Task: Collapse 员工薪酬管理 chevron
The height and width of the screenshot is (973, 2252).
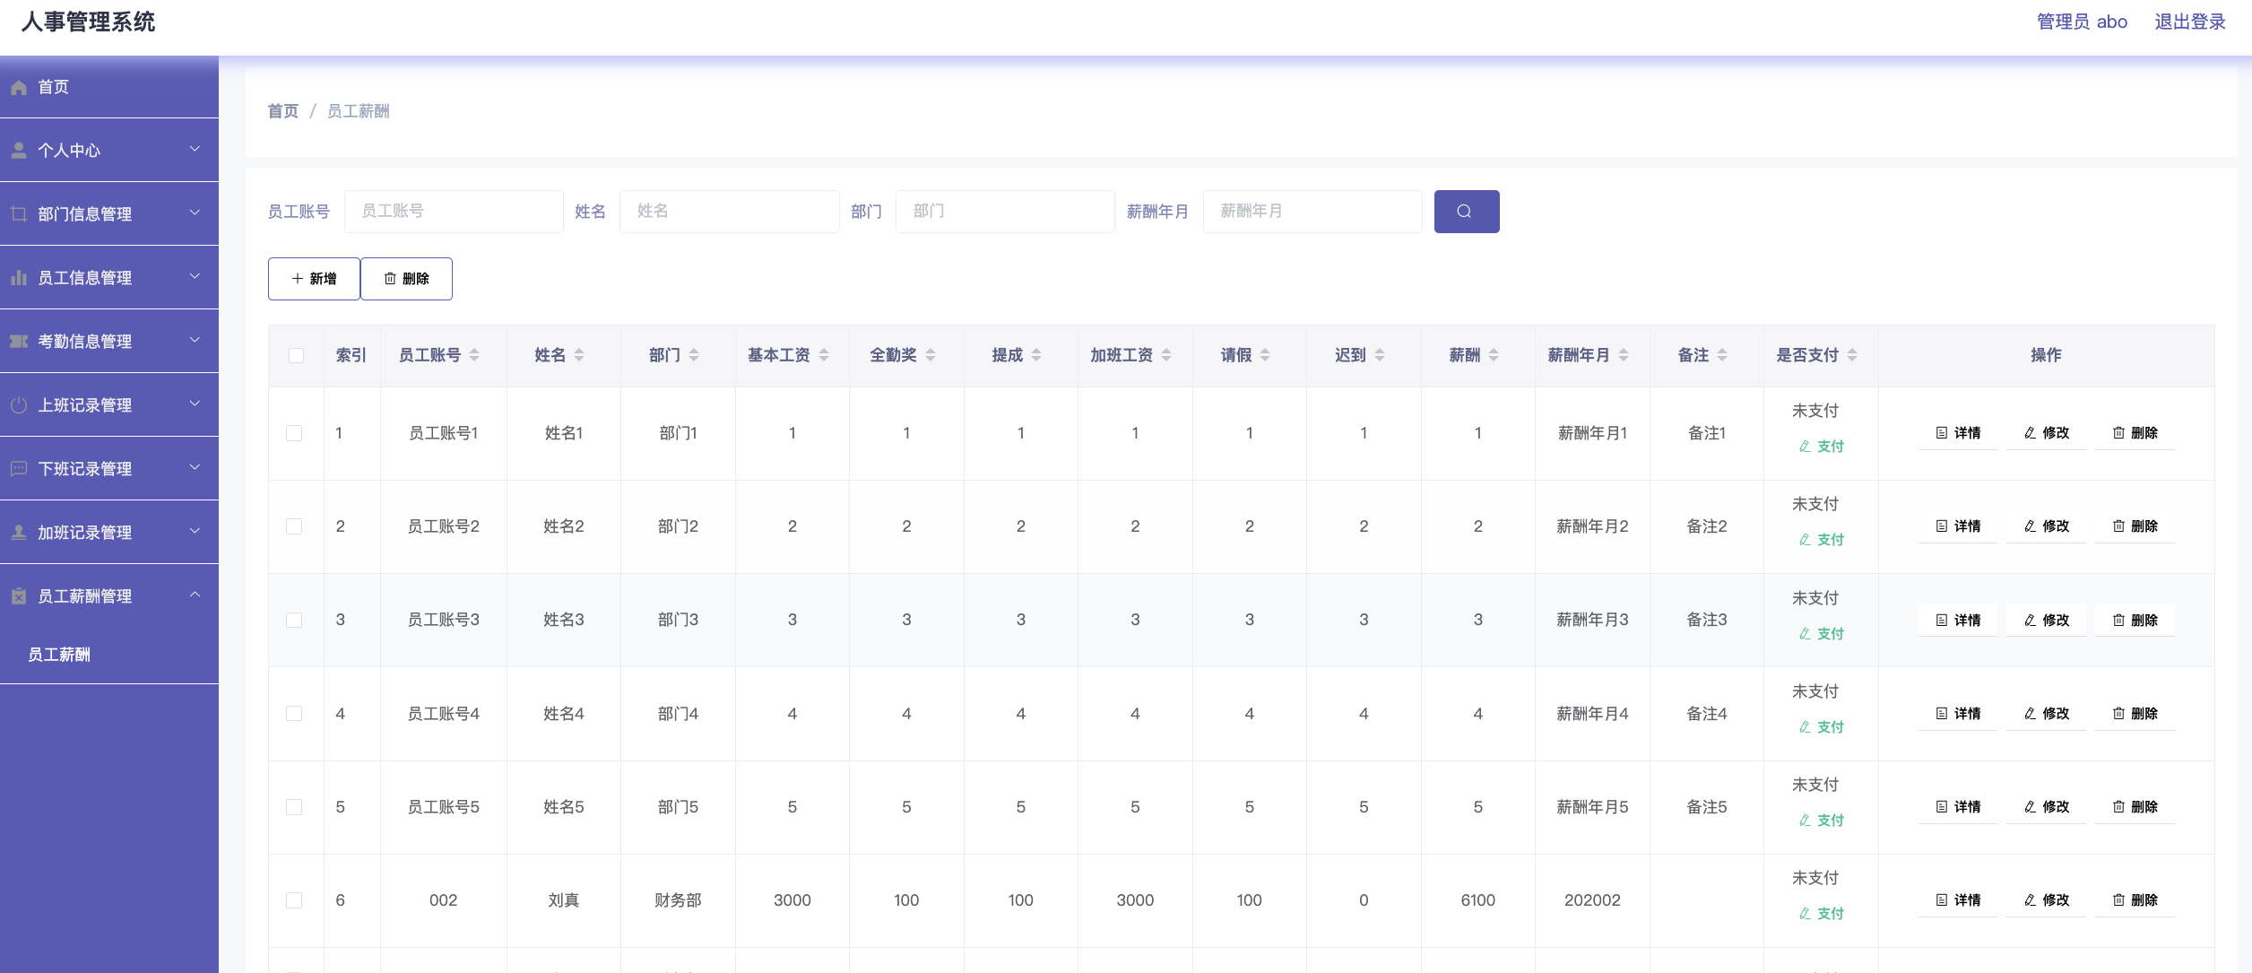Action: point(195,595)
